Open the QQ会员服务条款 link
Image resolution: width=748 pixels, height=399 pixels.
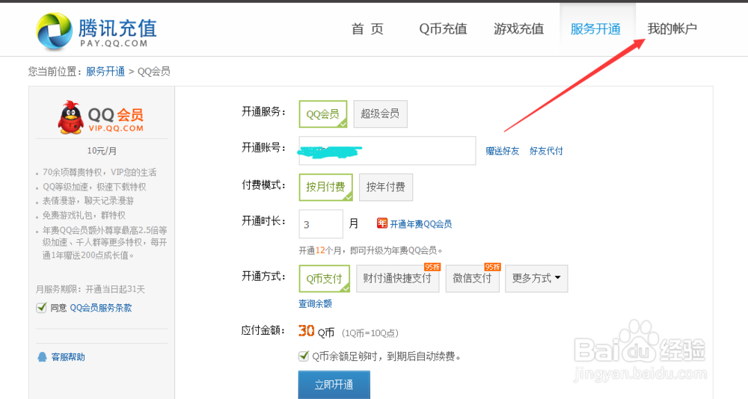click(x=101, y=308)
